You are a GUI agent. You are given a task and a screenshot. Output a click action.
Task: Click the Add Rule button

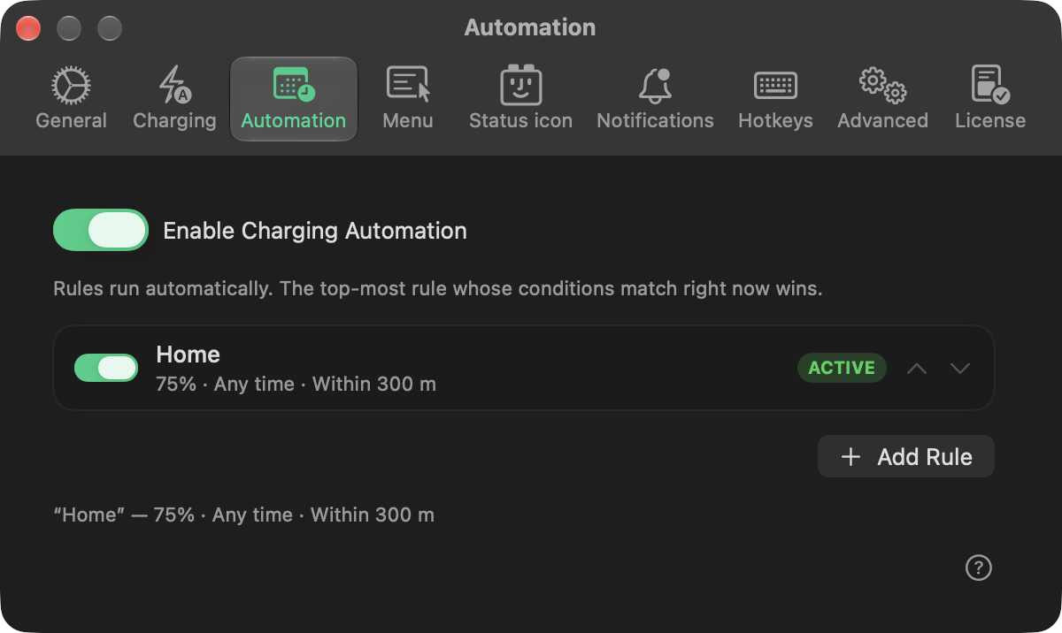tap(906, 456)
